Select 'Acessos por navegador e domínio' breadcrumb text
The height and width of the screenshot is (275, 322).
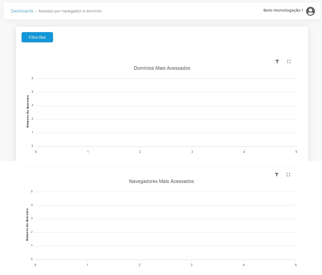[70, 11]
